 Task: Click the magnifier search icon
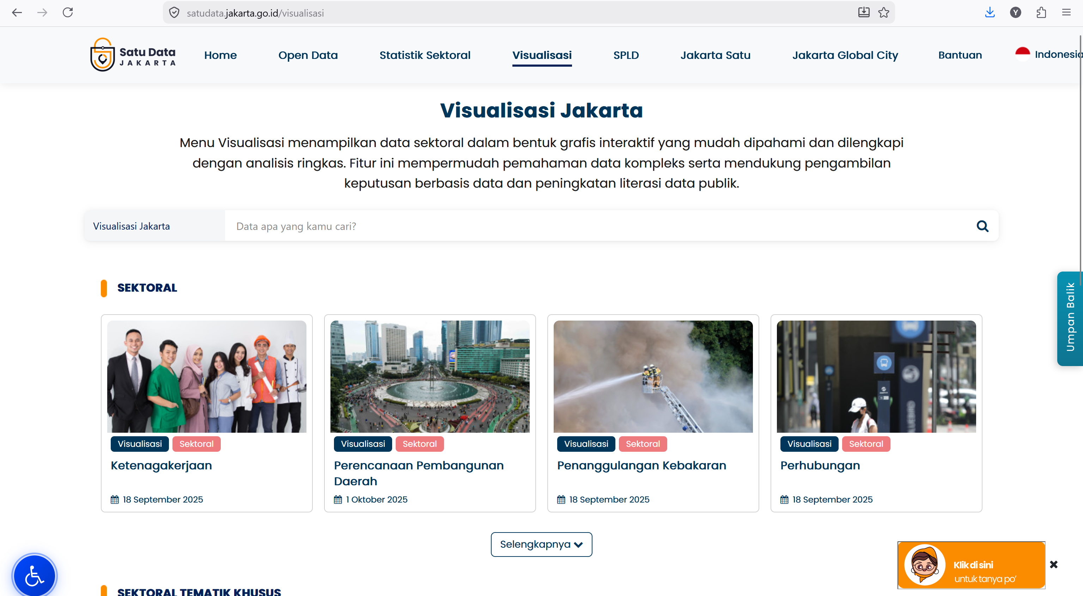click(x=982, y=226)
